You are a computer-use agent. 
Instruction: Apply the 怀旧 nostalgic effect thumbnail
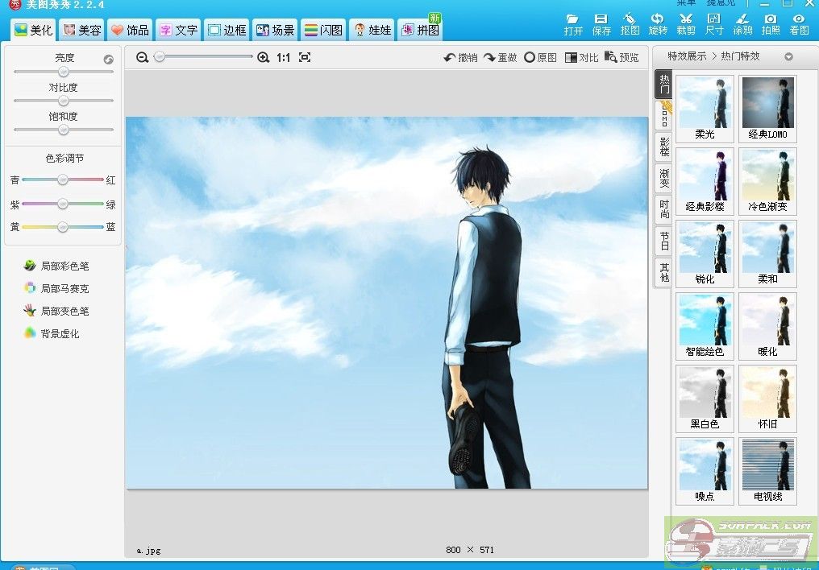(x=767, y=399)
